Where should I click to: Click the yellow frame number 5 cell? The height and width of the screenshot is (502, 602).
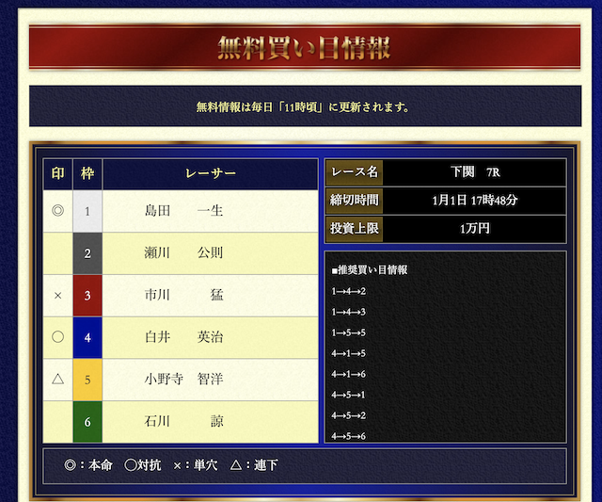point(87,380)
